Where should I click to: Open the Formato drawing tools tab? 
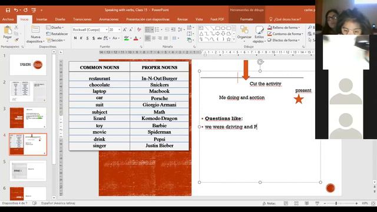pyautogui.click(x=246, y=19)
